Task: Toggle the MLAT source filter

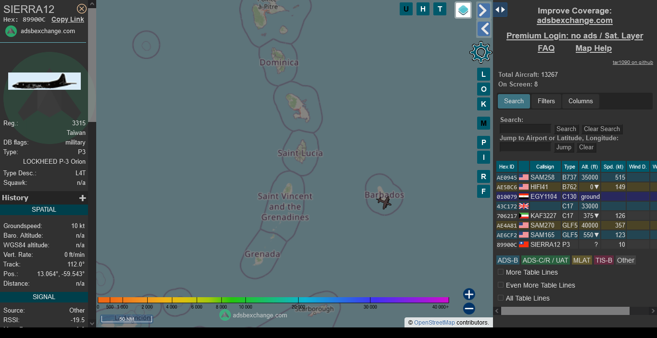Action: point(581,260)
